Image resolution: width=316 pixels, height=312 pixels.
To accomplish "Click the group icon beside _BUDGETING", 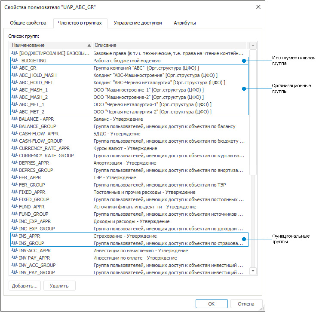I will [x=15, y=61].
